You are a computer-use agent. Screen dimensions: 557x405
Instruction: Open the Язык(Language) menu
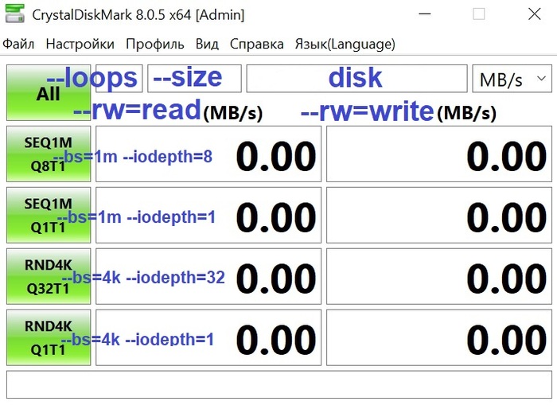345,44
